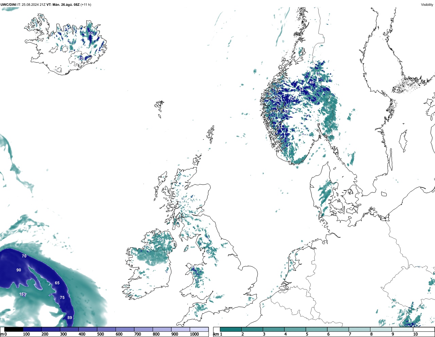
Task: Select the 1–2 km teal swatch
Action: click(x=231, y=329)
